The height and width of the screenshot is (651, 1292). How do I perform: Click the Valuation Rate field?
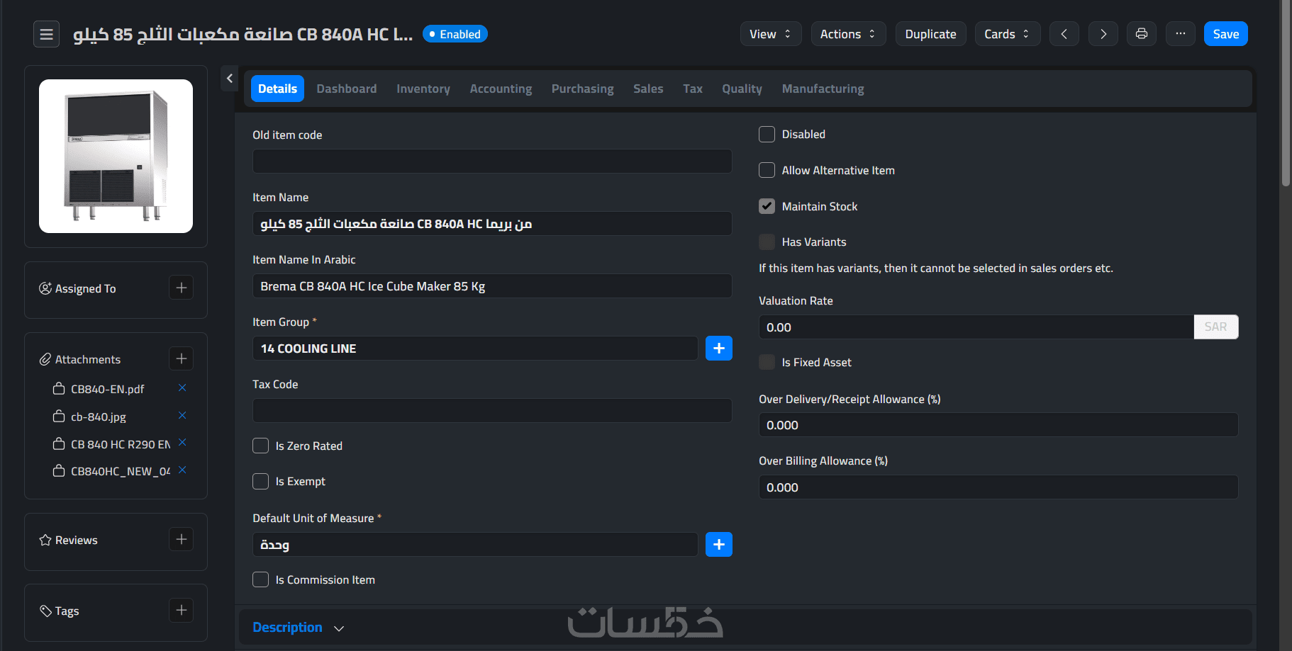click(976, 327)
